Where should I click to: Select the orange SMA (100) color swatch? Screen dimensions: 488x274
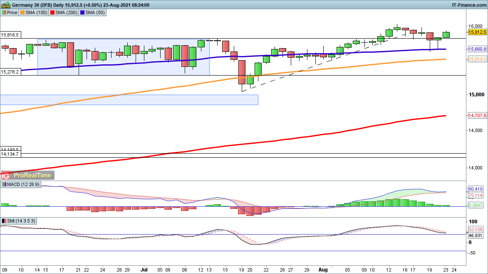pyautogui.click(x=22, y=12)
